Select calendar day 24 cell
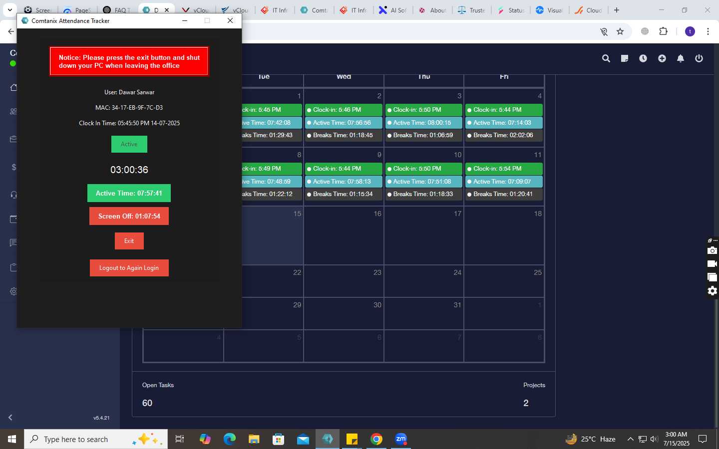 pos(423,281)
